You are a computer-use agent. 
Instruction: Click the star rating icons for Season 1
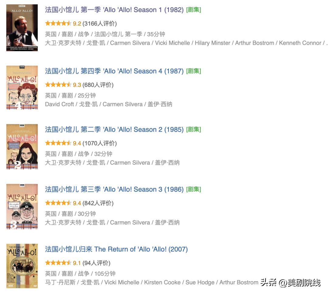tap(58, 23)
